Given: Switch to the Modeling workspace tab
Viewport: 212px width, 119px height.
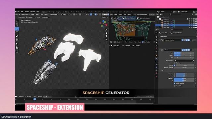Looking at the screenshot, I should [x=51, y=12].
